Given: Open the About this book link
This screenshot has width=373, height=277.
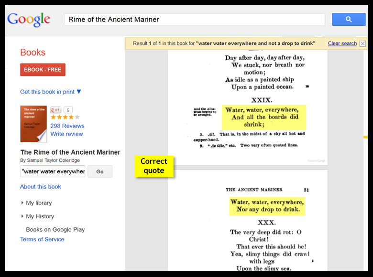Looking at the screenshot, I should 41,187.
